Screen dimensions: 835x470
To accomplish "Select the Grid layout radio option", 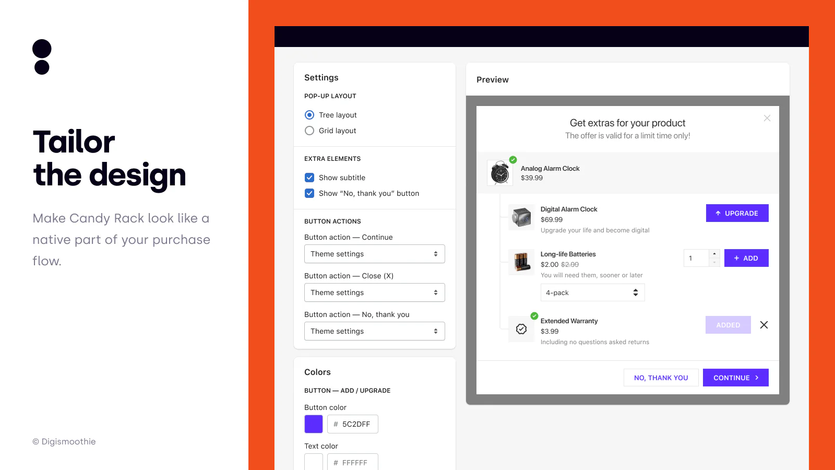I will tap(309, 131).
